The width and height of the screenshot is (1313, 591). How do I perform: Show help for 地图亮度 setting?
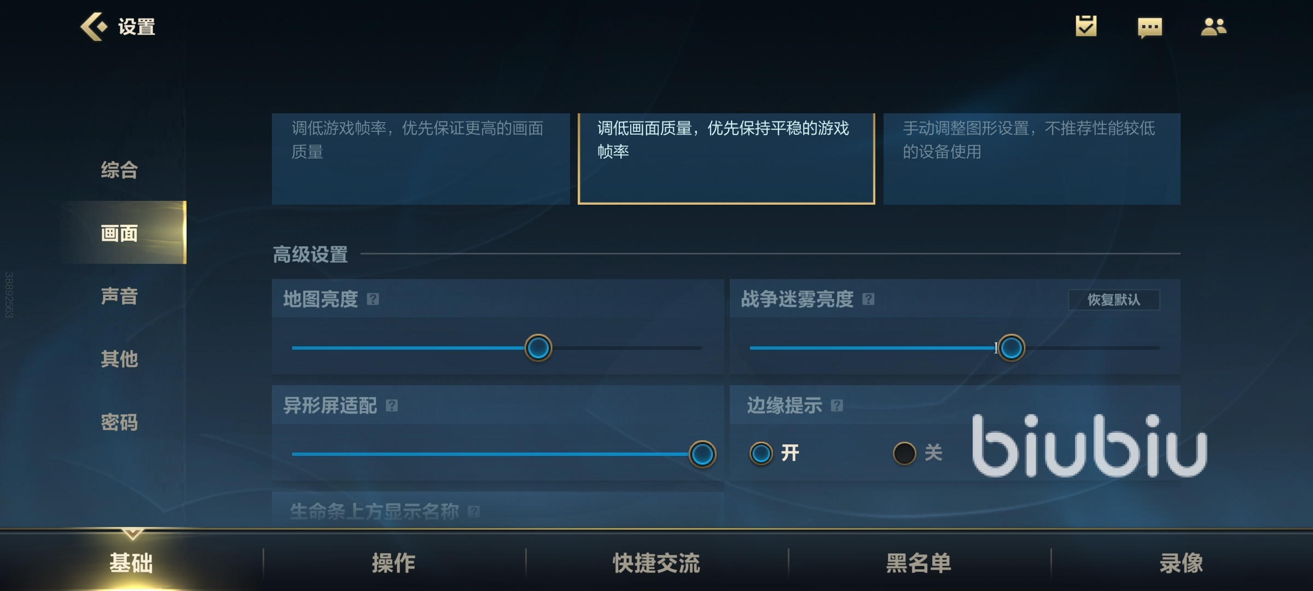coord(373,299)
